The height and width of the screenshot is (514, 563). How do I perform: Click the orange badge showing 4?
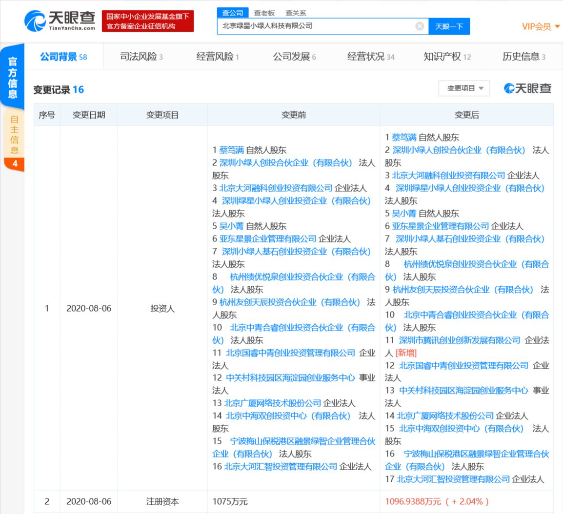click(x=14, y=164)
